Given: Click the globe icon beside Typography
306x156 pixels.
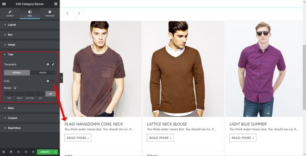Looking at the screenshot, I should [48, 64].
